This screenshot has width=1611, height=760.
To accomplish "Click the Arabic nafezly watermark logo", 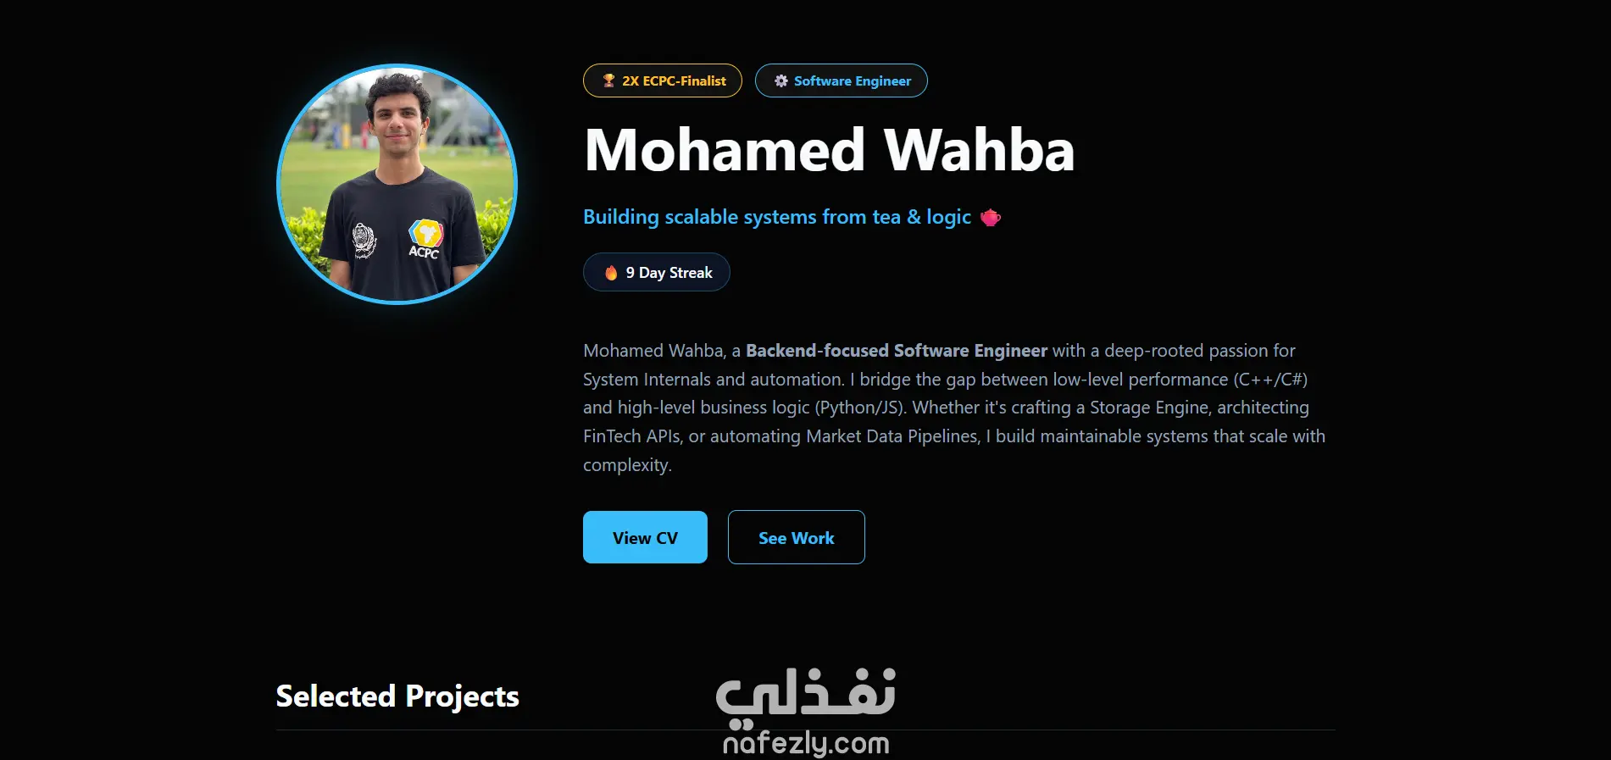I will (806, 698).
